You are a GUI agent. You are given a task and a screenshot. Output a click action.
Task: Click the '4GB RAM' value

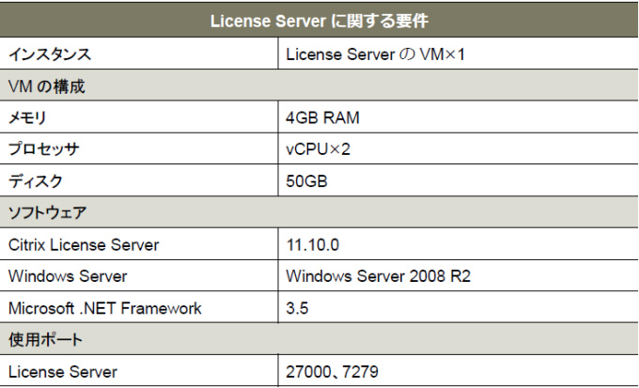[322, 117]
